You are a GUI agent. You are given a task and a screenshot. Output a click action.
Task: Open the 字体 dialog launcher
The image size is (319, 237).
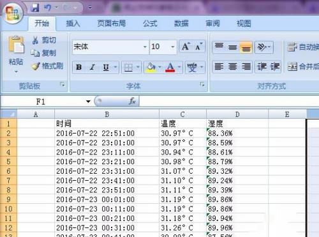202,84
